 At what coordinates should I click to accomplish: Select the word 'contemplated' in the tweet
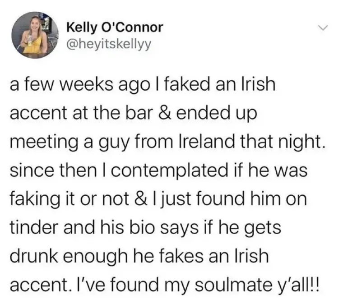coord(170,171)
